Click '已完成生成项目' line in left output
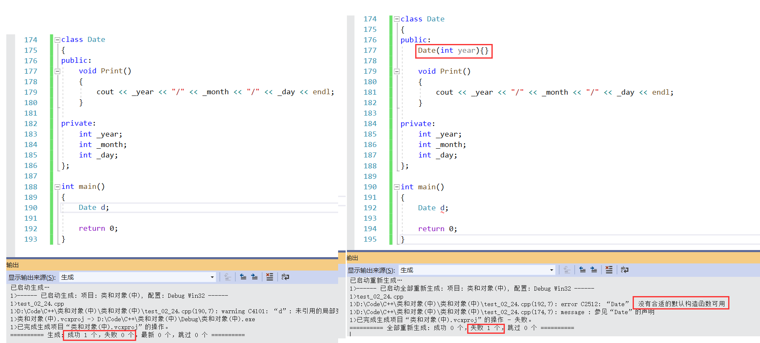 pyautogui.click(x=90, y=327)
